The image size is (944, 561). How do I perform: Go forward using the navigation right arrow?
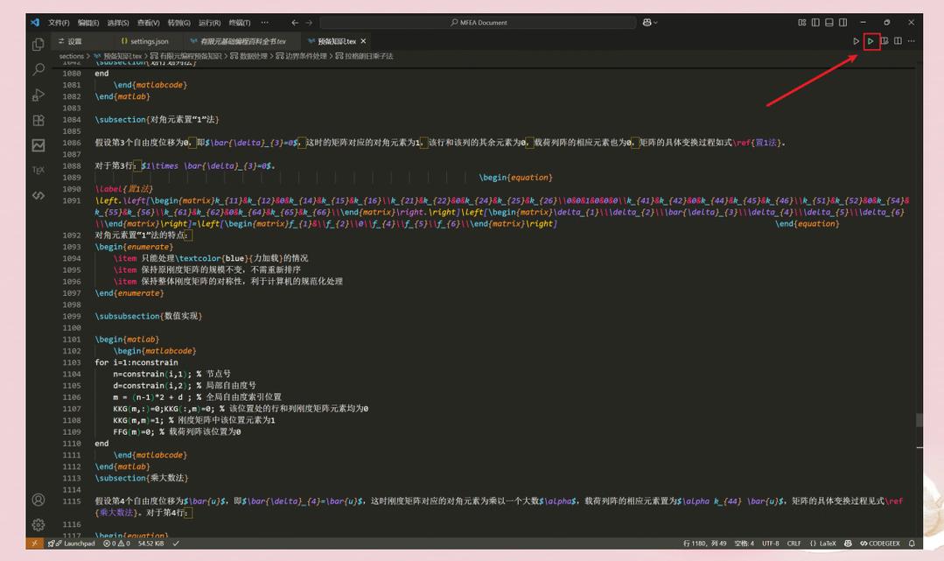click(309, 22)
